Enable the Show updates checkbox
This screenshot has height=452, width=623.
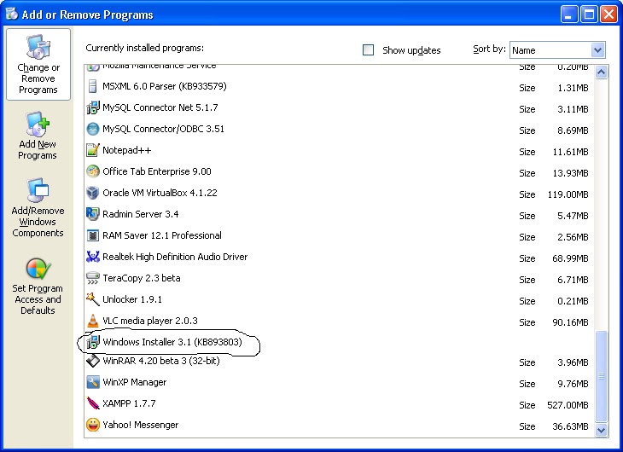(x=369, y=50)
